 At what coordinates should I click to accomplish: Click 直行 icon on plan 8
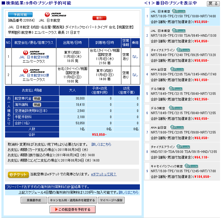point(183,147)
